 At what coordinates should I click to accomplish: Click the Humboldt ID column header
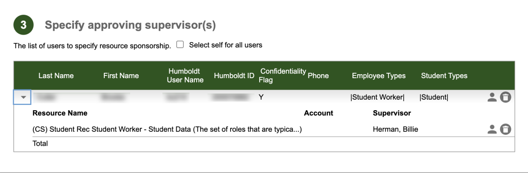[234, 76]
